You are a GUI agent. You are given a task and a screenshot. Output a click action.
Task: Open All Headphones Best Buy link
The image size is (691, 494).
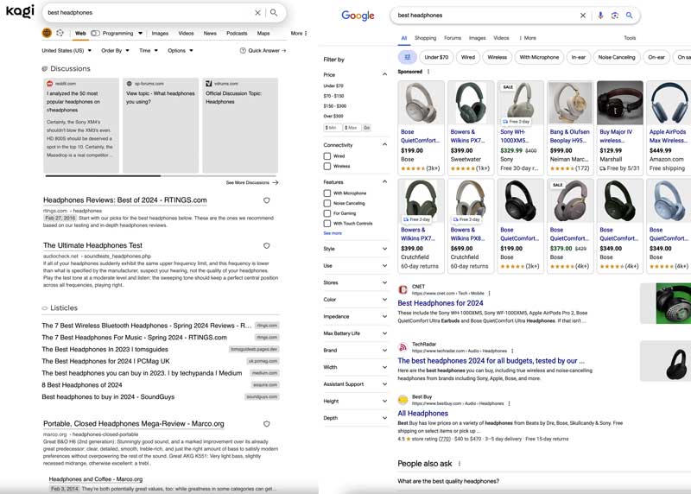[x=422, y=414]
